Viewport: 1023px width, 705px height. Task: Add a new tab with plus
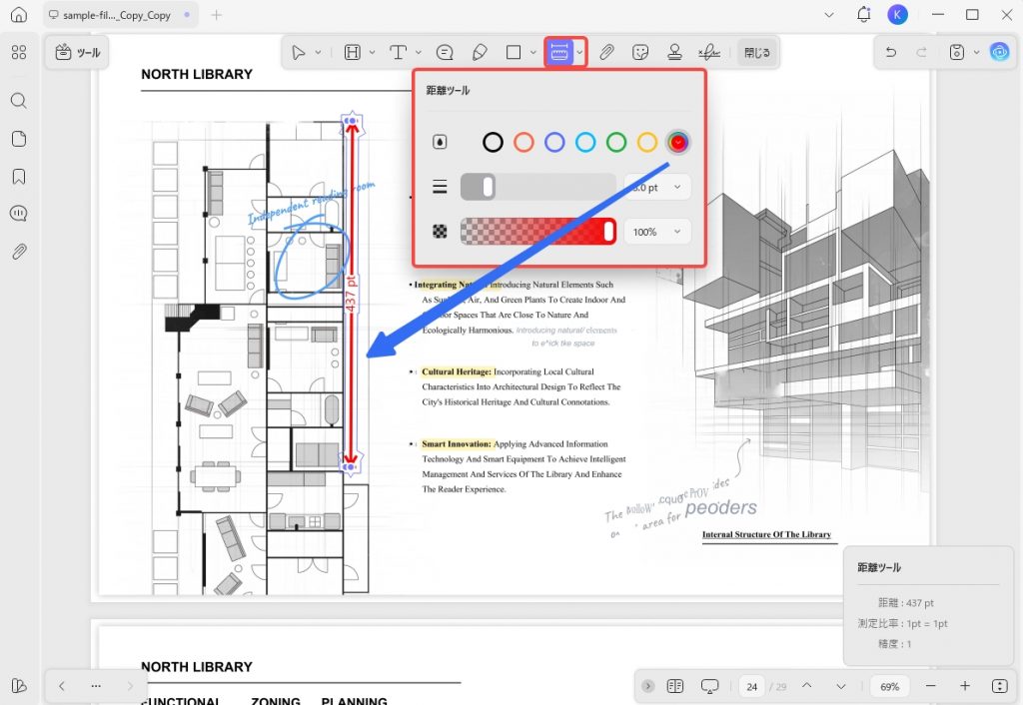pyautogui.click(x=217, y=14)
